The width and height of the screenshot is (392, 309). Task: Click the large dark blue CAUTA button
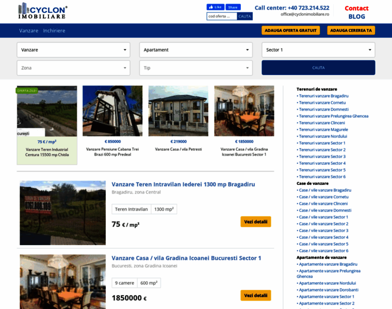point(319,67)
